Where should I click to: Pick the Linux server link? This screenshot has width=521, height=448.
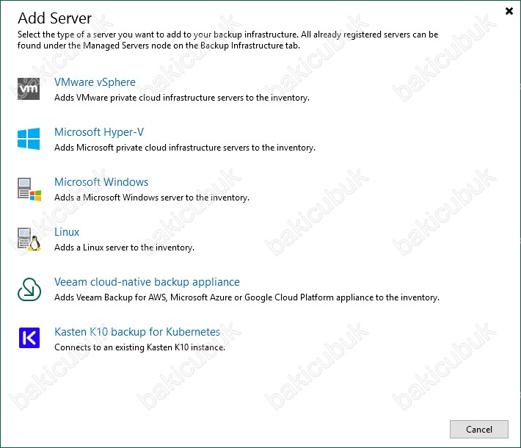(x=67, y=232)
